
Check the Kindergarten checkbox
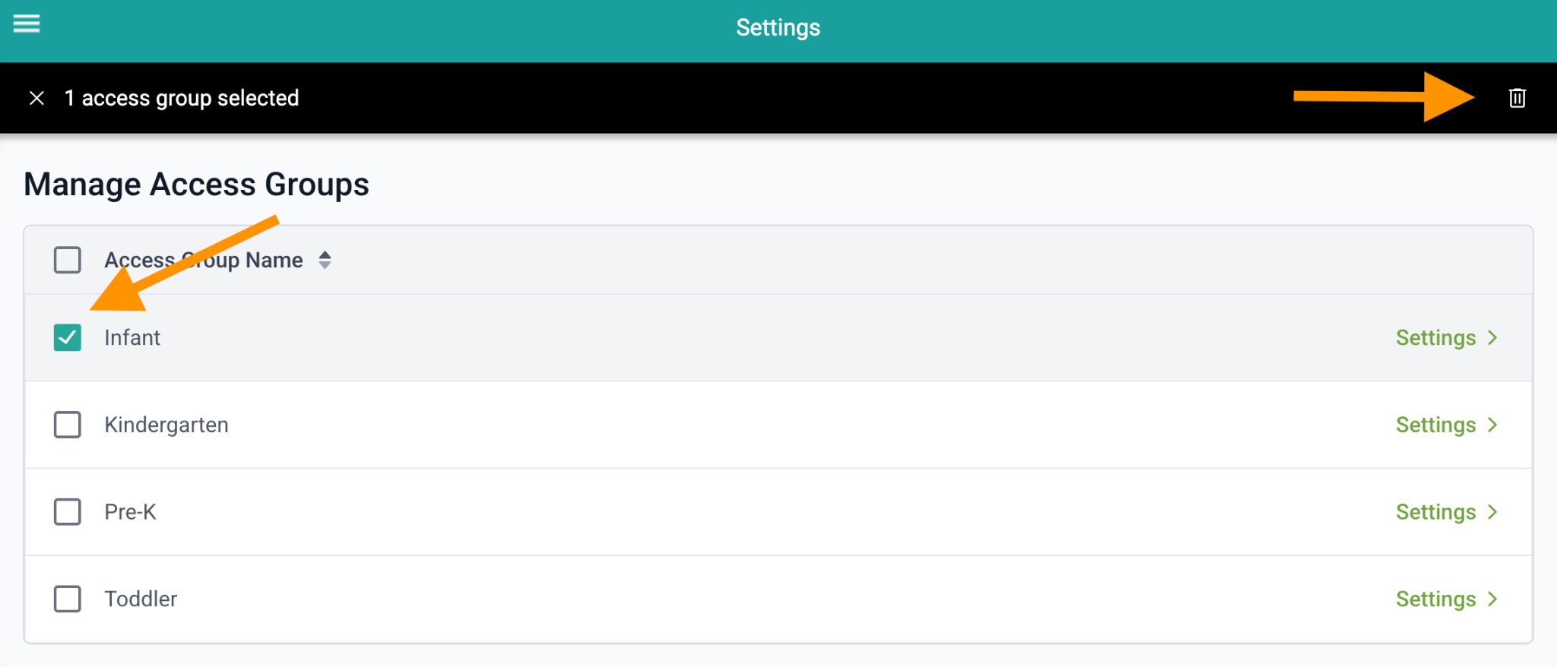[68, 425]
